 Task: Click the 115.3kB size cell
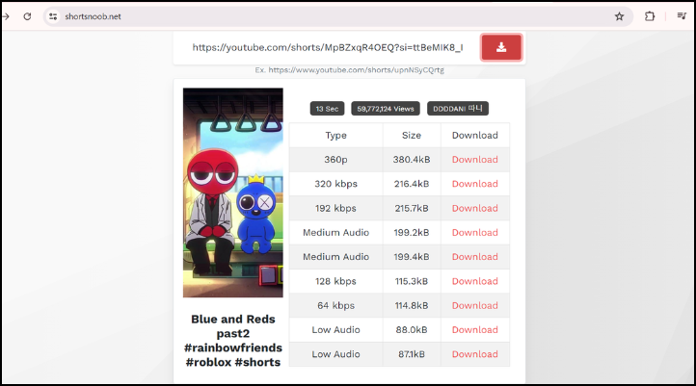pyautogui.click(x=412, y=281)
